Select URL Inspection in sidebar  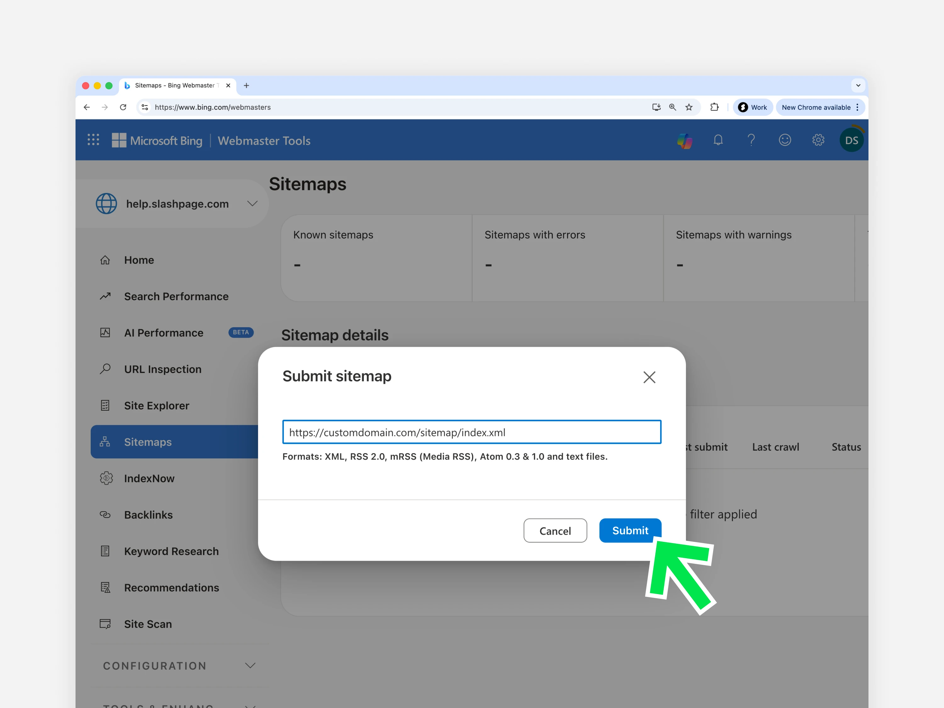click(163, 369)
